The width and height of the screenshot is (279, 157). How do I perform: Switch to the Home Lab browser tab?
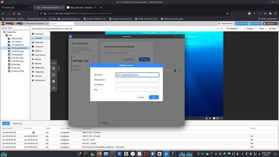(16, 7)
